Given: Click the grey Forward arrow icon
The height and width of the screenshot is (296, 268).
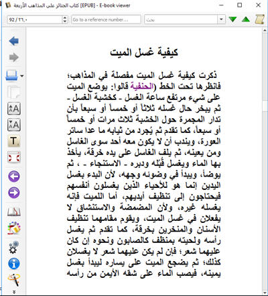Looking at the screenshot, I should (14, 58).
